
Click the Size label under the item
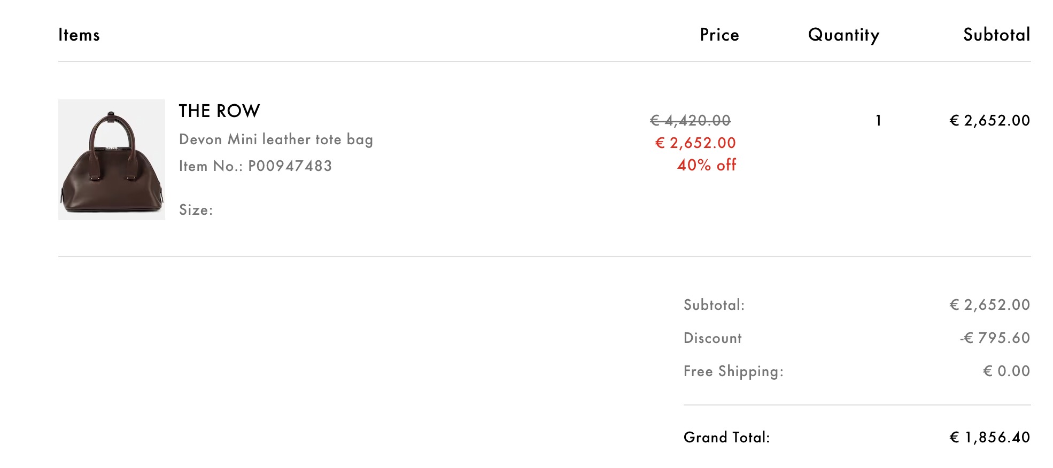[x=196, y=210]
